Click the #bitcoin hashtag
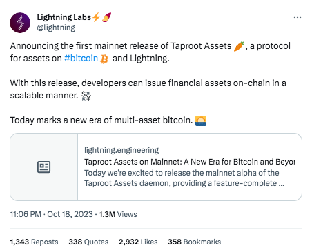Image resolution: width=312 pixels, height=252 pixels. [81, 59]
